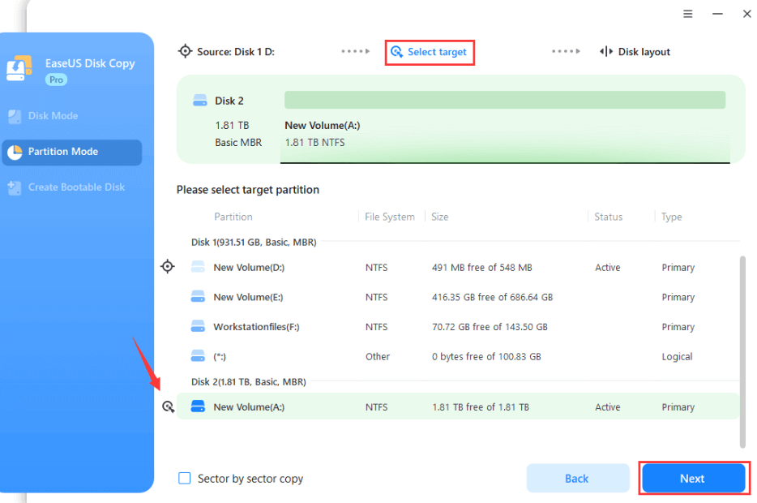Viewport: 757px width, 503px height.
Task: Switch to Disk Mode
Action: tap(53, 116)
